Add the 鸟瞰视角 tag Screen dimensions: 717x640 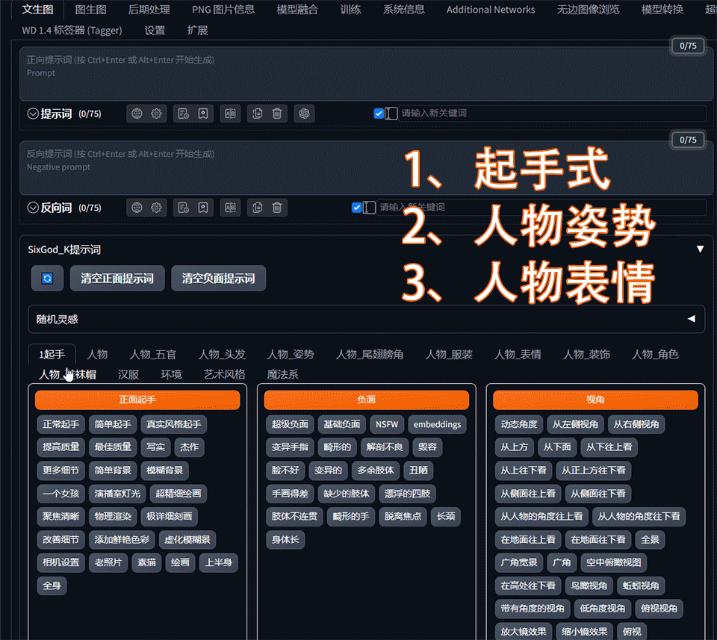coord(589,585)
